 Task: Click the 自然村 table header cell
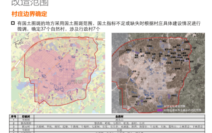[119, 116]
